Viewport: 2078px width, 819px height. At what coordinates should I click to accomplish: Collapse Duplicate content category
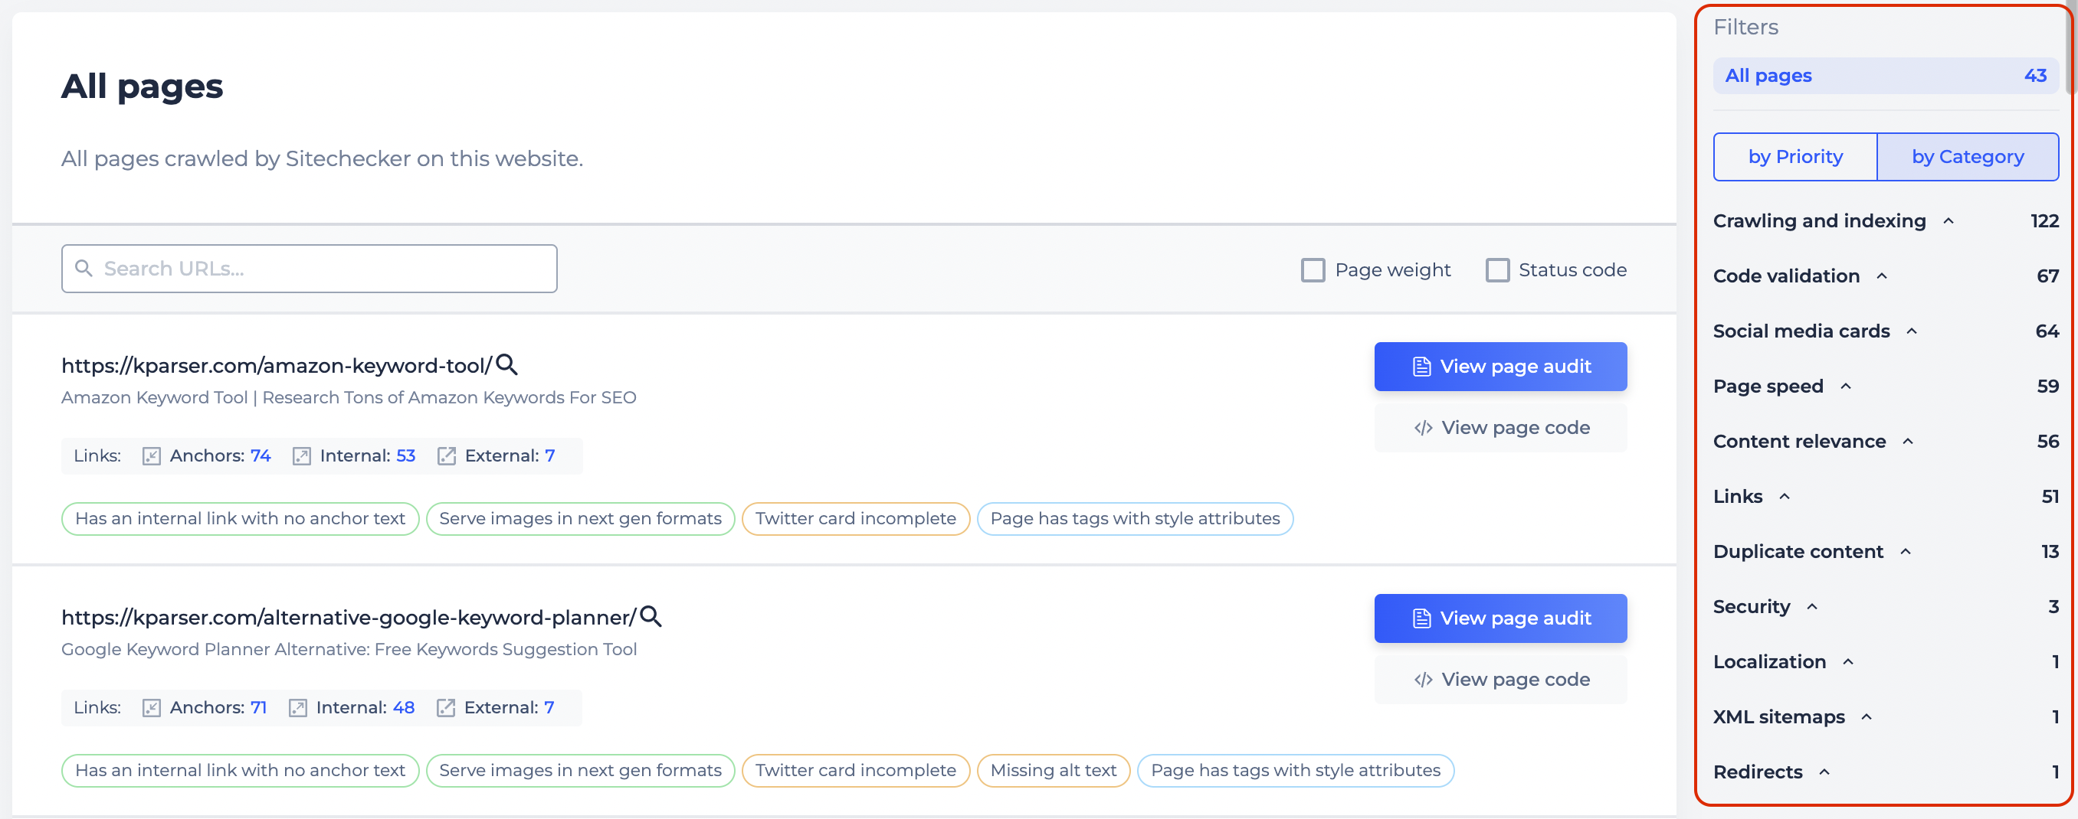[1906, 551]
